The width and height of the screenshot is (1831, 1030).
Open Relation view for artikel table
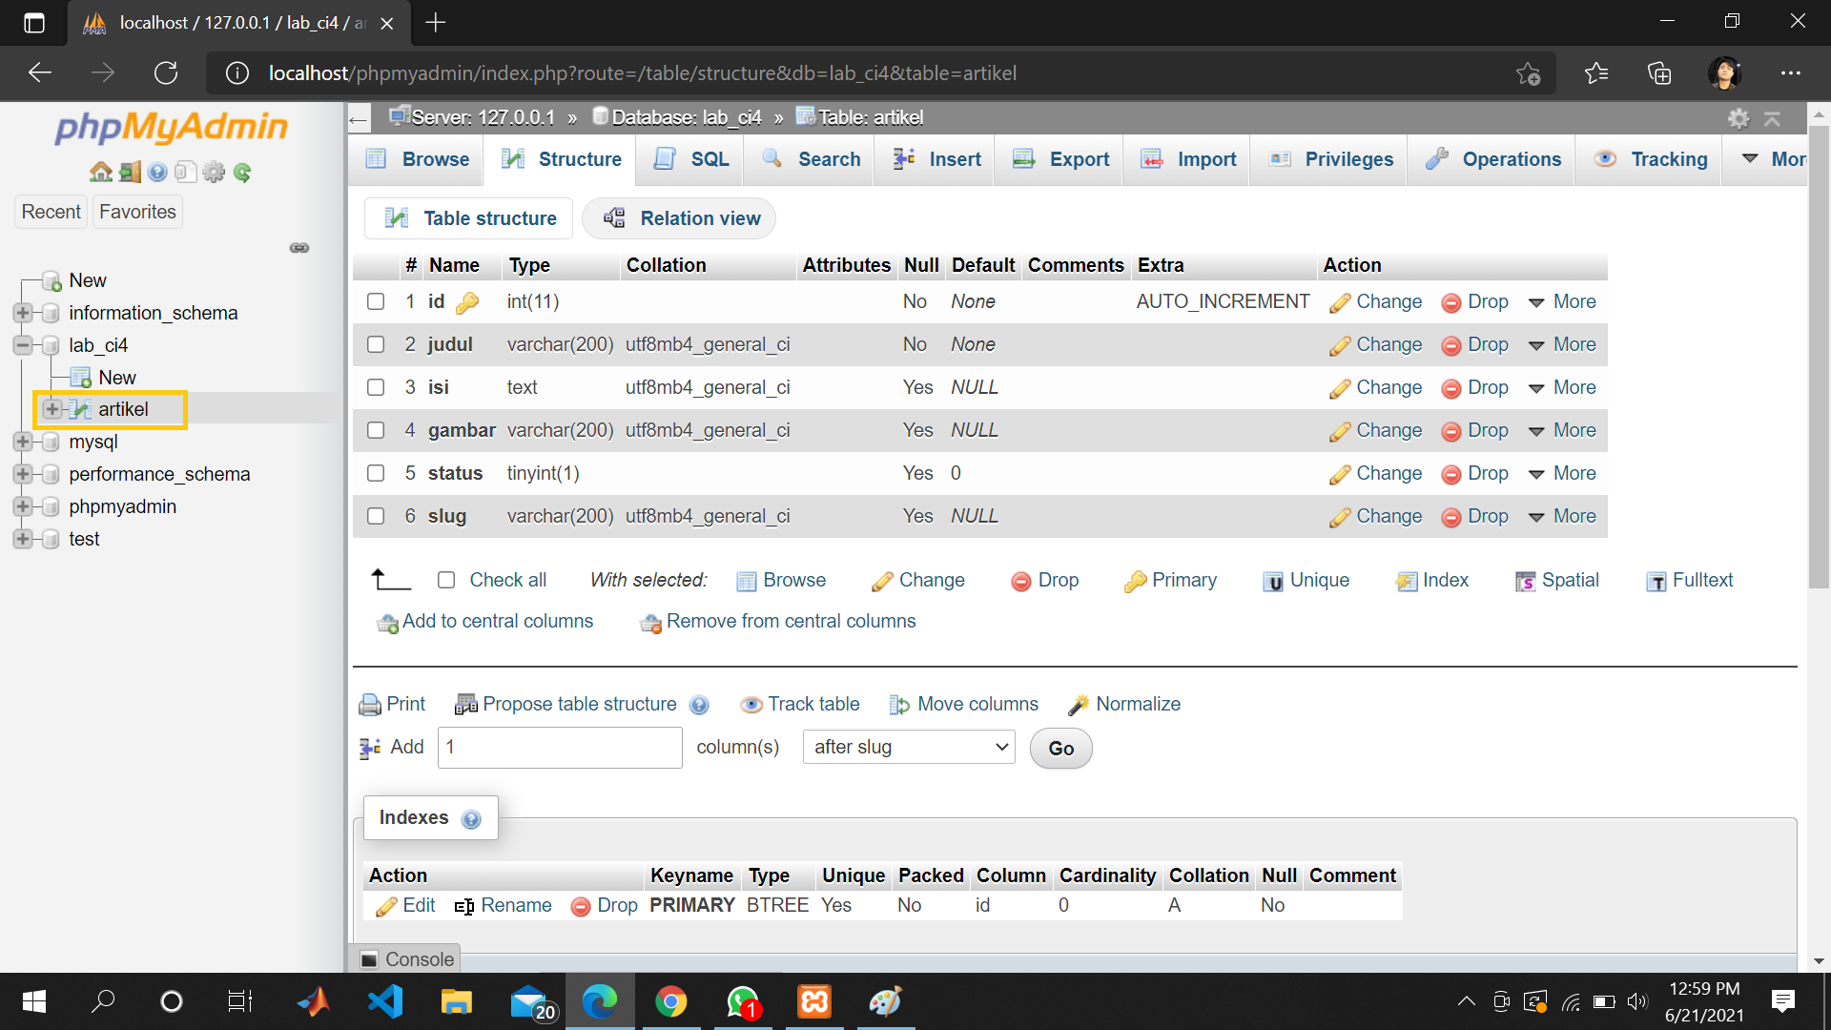[679, 218]
